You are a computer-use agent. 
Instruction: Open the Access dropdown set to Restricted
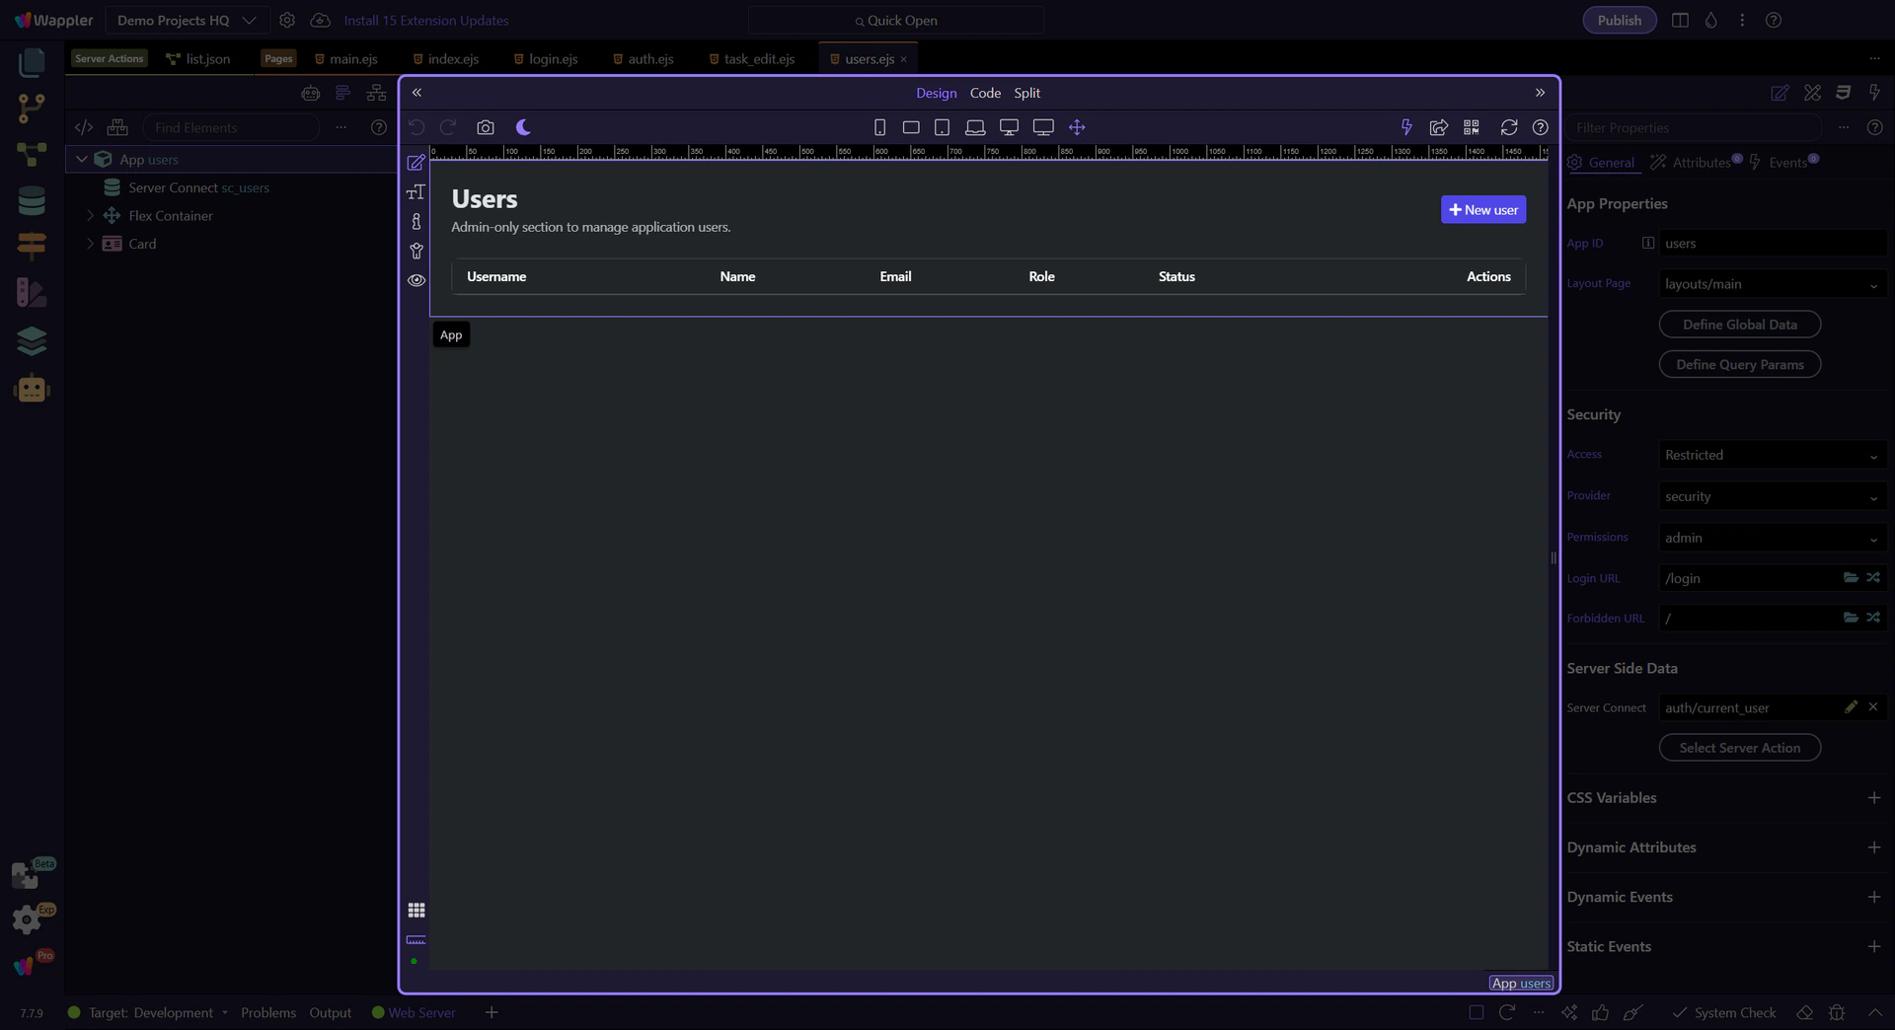(1771, 455)
